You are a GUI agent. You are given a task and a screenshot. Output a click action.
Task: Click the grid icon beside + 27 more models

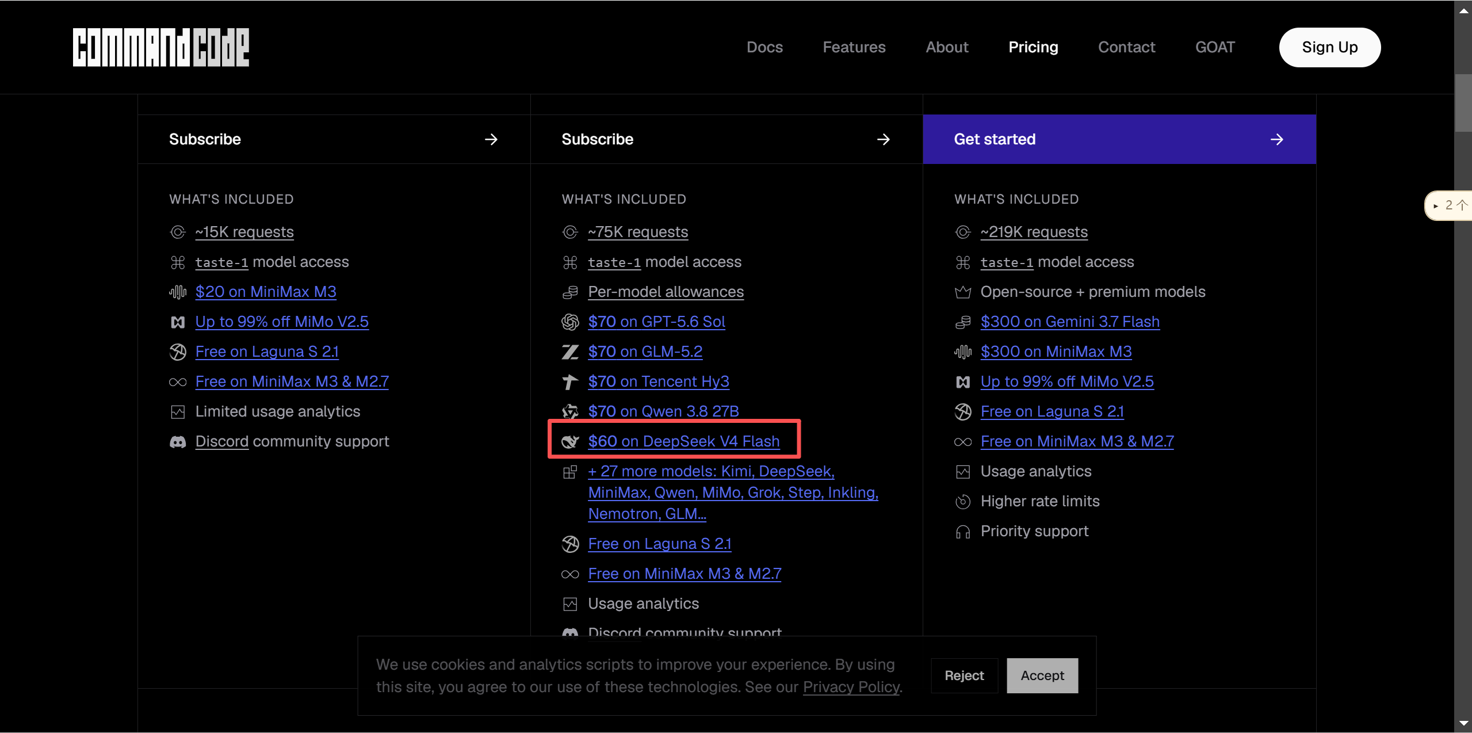click(x=570, y=472)
